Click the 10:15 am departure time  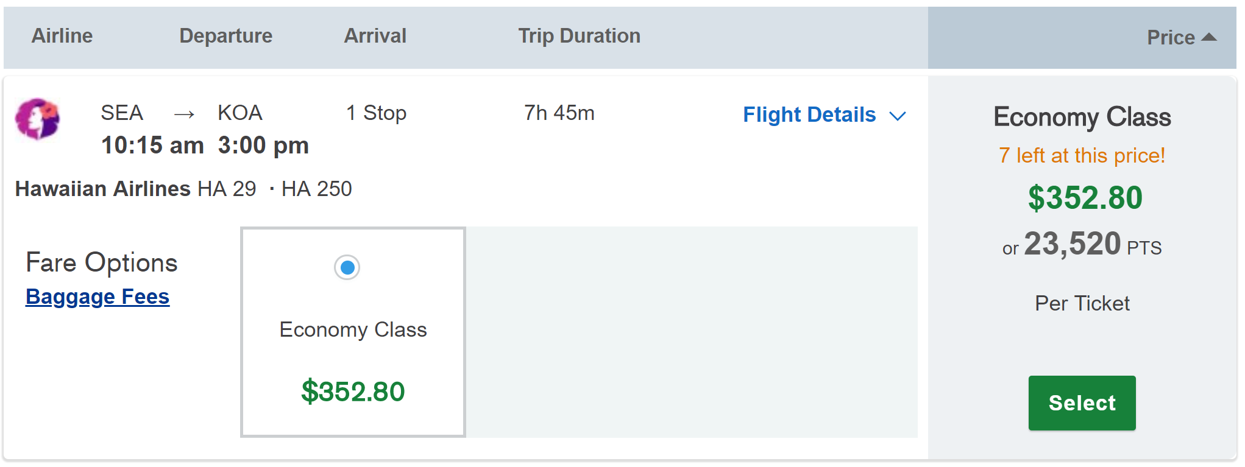tap(152, 146)
